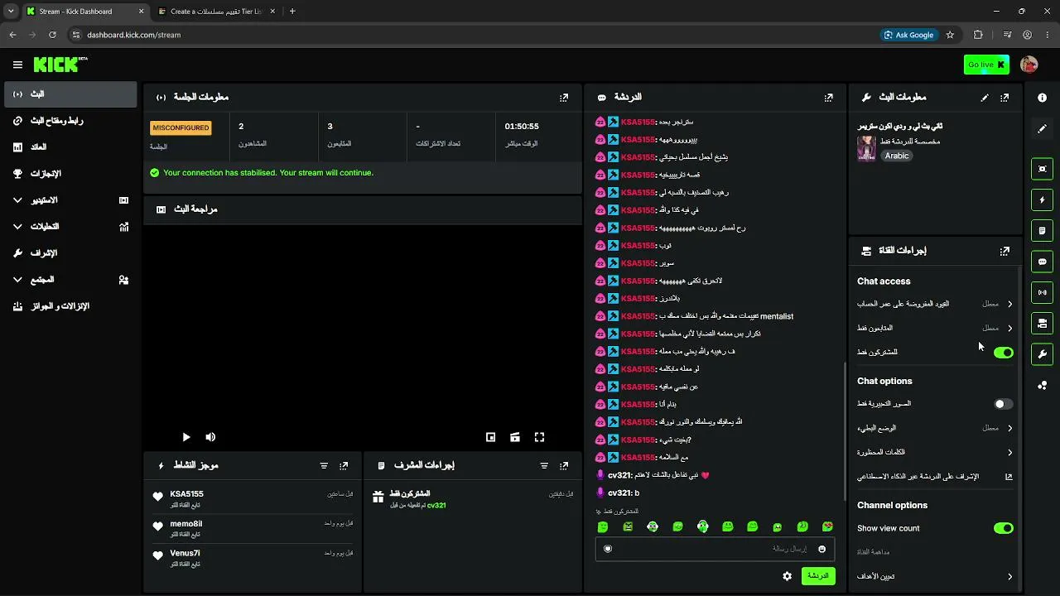Viewport: 1060px width, 596px height.
Task: Open chat settings gear icon
Action: pos(787,576)
